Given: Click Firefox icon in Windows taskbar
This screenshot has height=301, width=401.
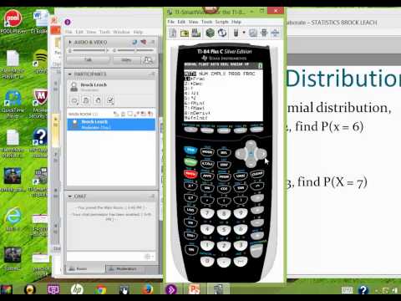Looking at the screenshot, I should [x=147, y=290].
